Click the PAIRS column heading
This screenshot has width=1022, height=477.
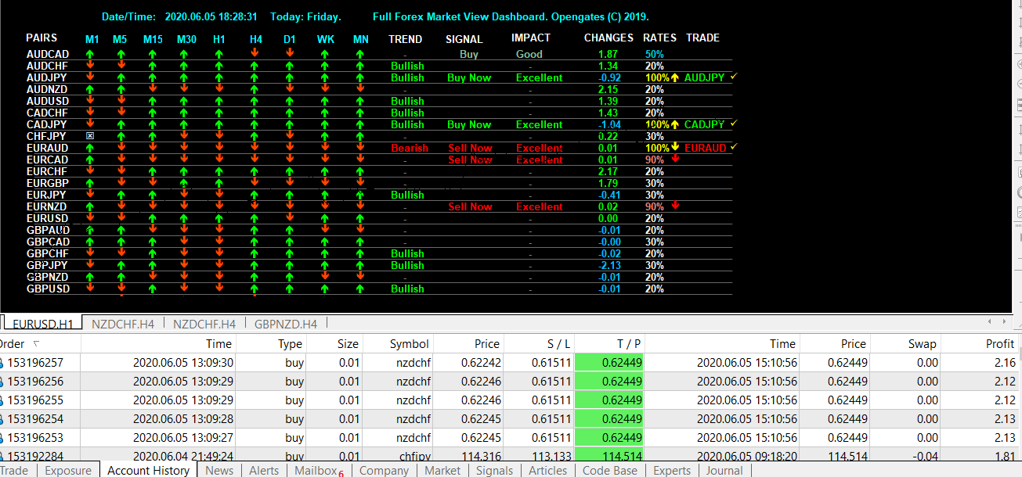click(x=42, y=38)
